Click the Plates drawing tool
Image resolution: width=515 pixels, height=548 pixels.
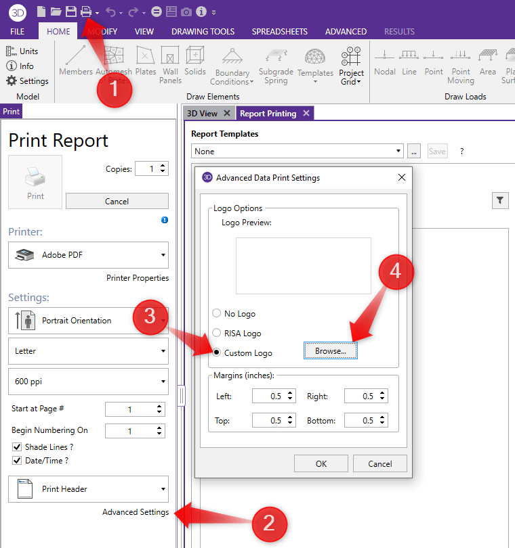pyautogui.click(x=146, y=55)
